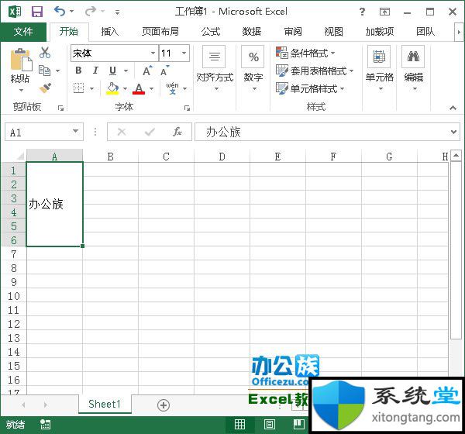Apply yellow fill color bucket
465x434 pixels.
click(x=112, y=88)
